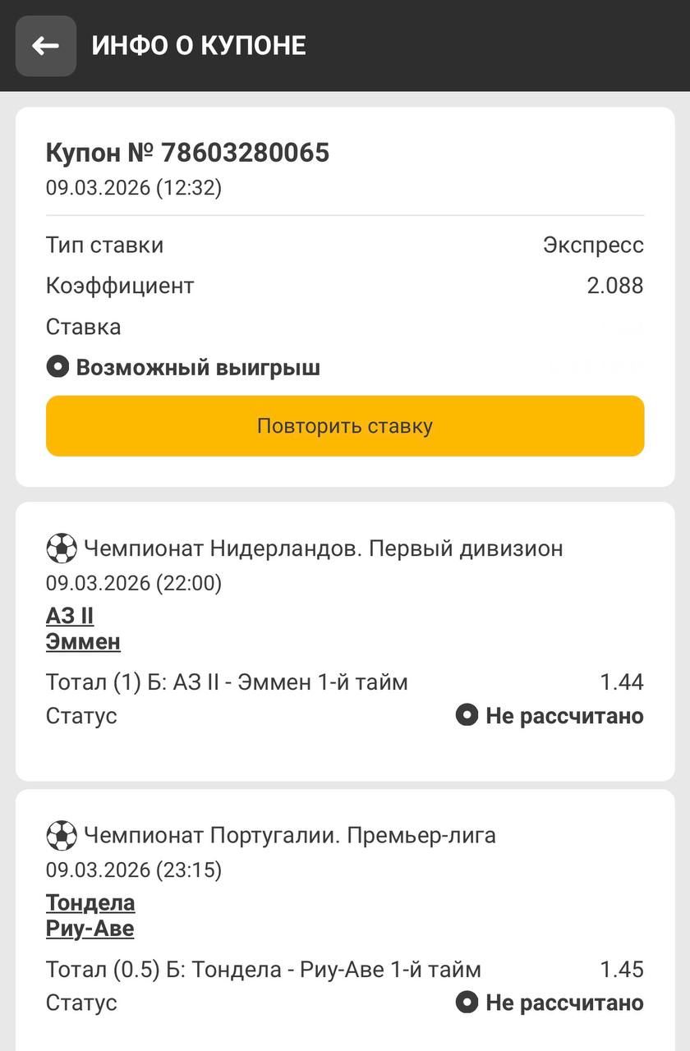Open the Эммен team link

coord(83,641)
